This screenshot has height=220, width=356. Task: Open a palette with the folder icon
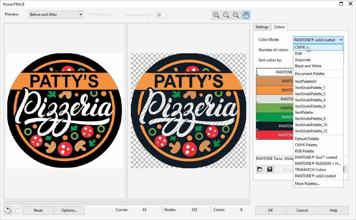click(260, 169)
